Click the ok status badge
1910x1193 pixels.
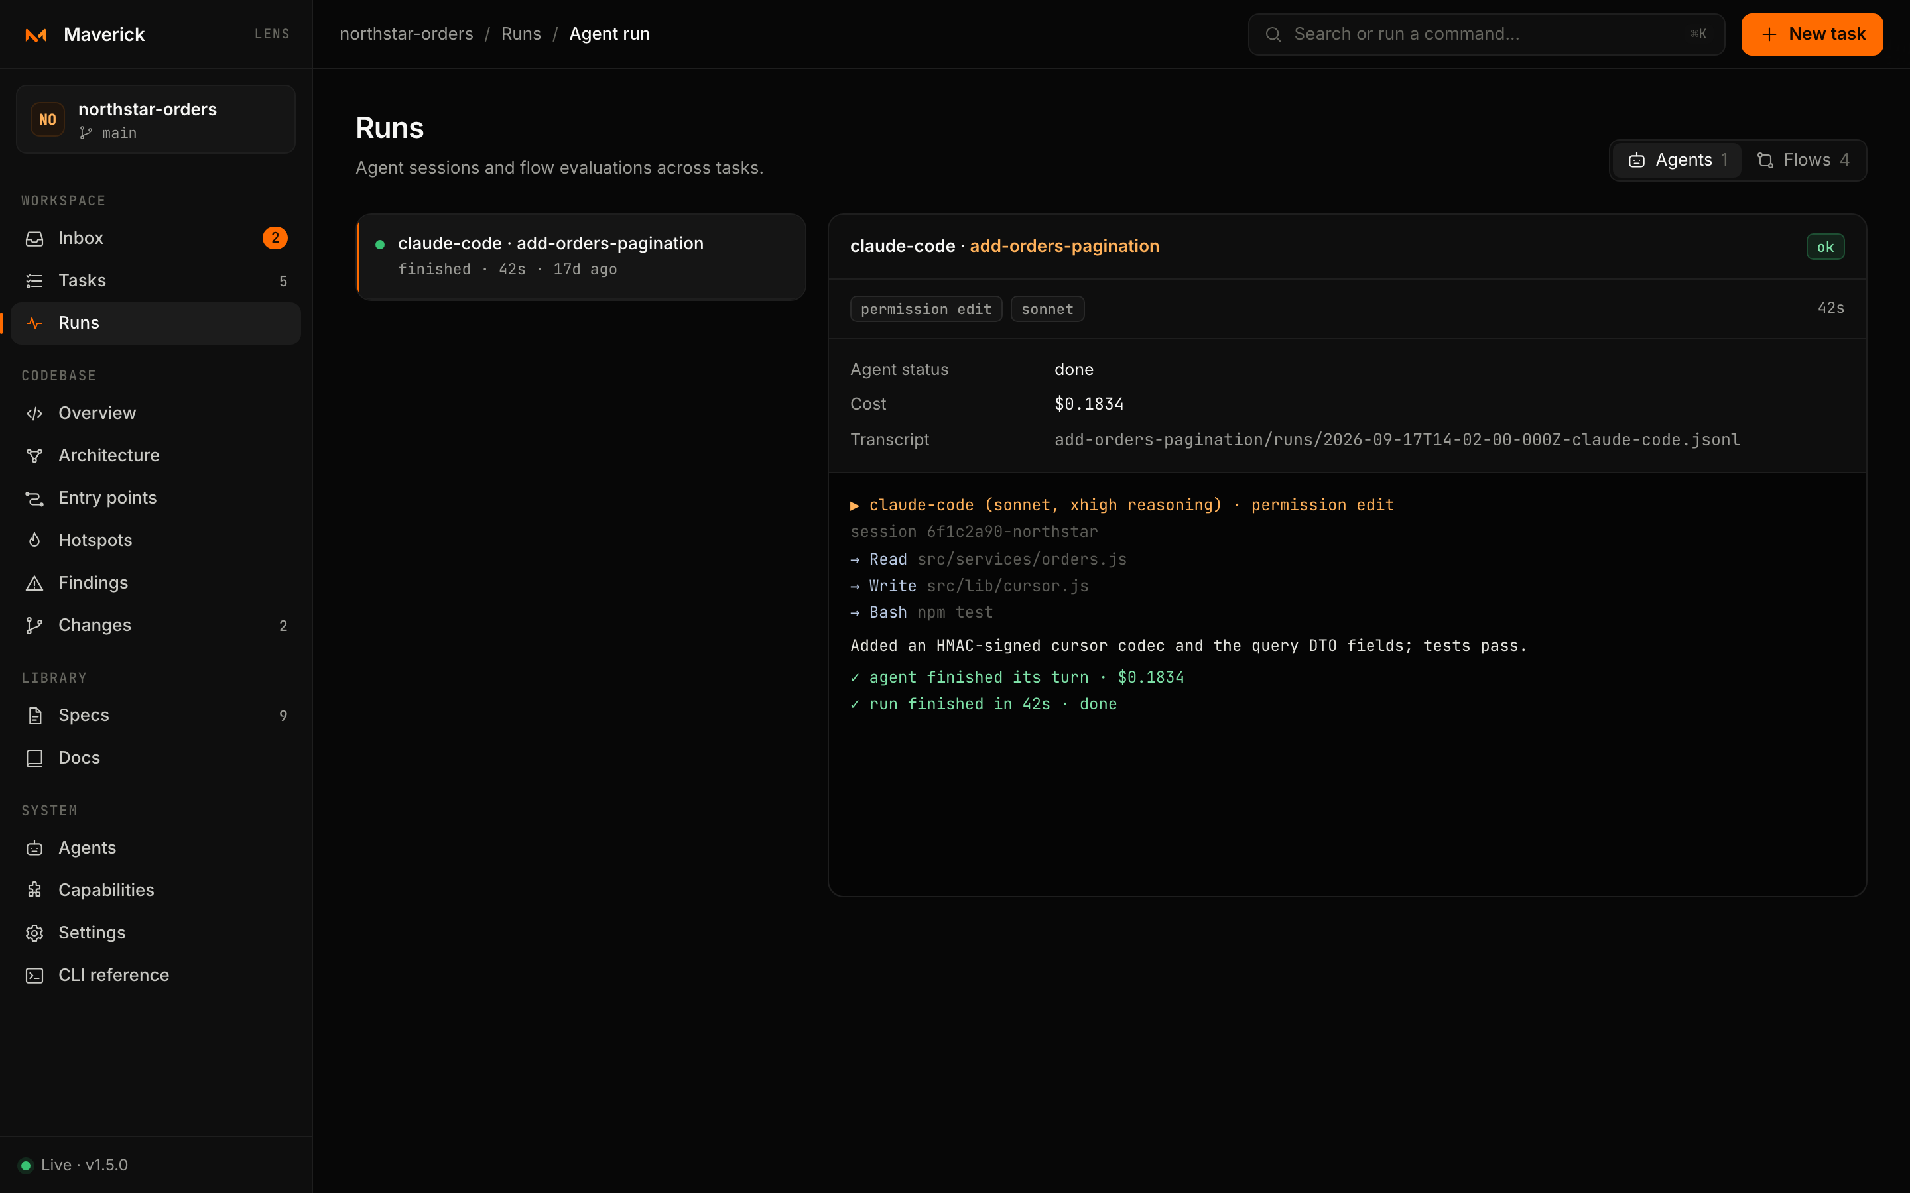1824,247
